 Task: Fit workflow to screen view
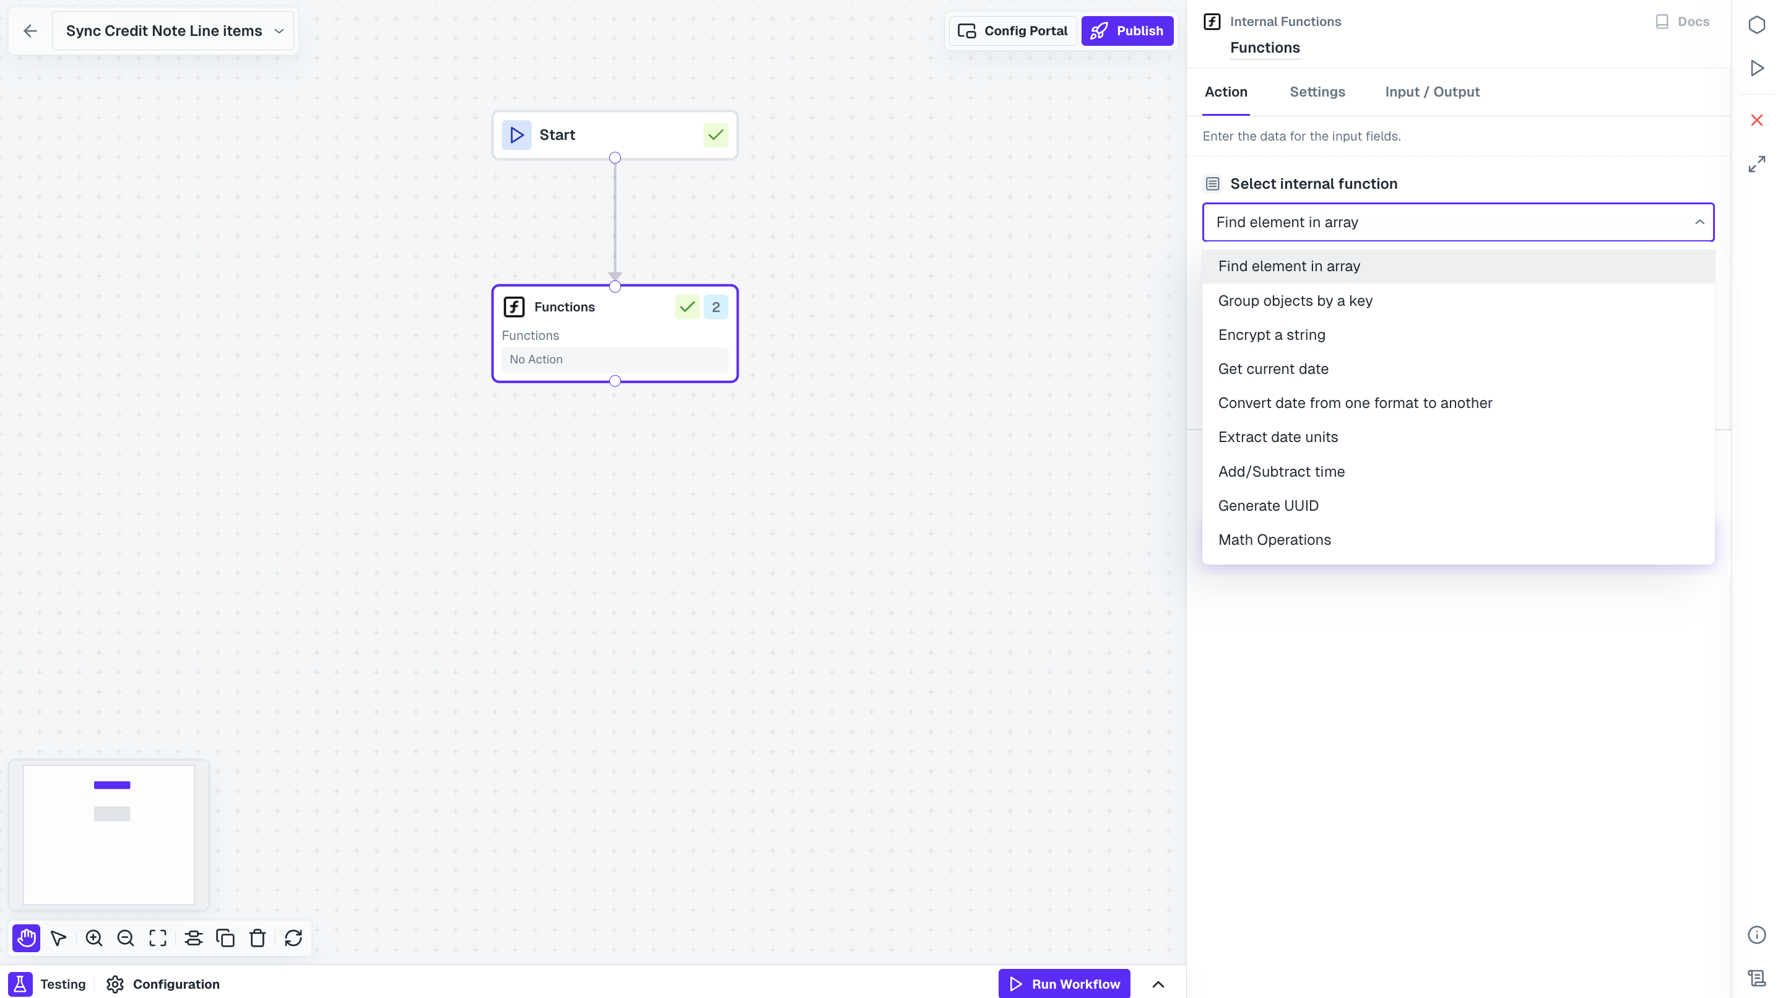[158, 938]
